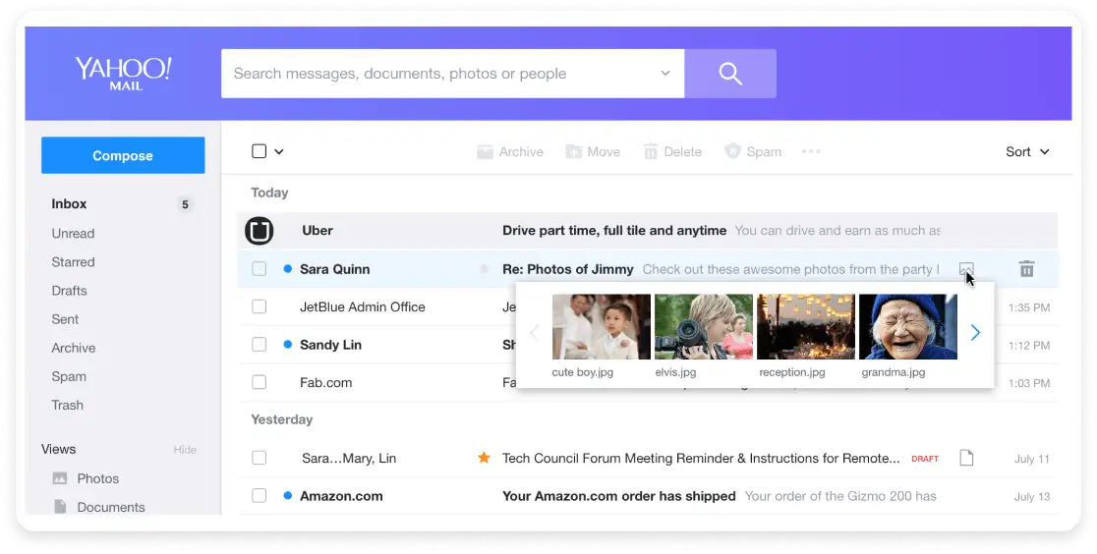Open the Starred folder
Image resolution: width=1097 pixels, height=554 pixels.
click(x=73, y=261)
